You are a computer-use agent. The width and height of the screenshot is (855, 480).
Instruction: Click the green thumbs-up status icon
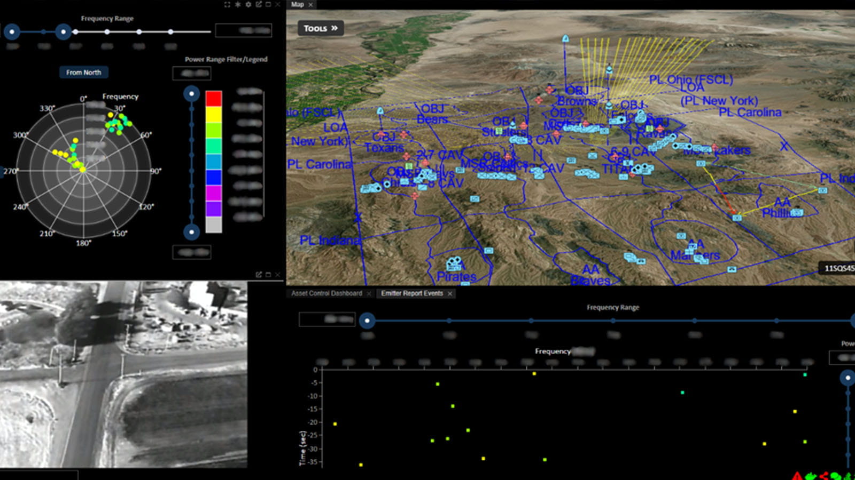point(810,476)
